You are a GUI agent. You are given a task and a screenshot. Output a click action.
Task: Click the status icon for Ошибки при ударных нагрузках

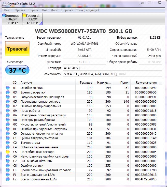8,129
